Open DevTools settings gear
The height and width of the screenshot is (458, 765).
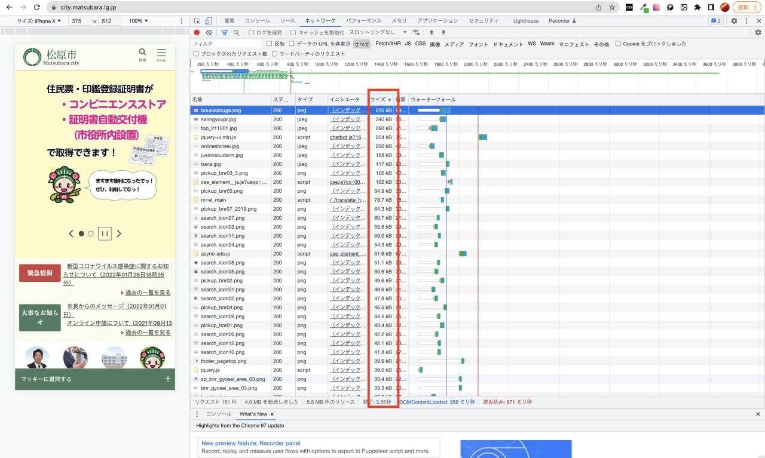(x=734, y=21)
